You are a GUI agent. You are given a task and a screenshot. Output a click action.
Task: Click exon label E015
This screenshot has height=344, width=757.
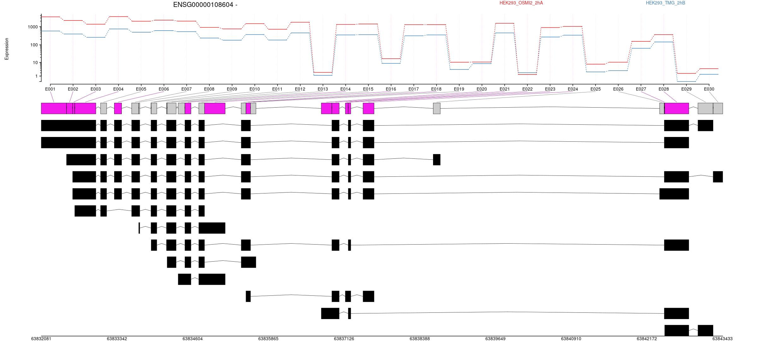368,89
